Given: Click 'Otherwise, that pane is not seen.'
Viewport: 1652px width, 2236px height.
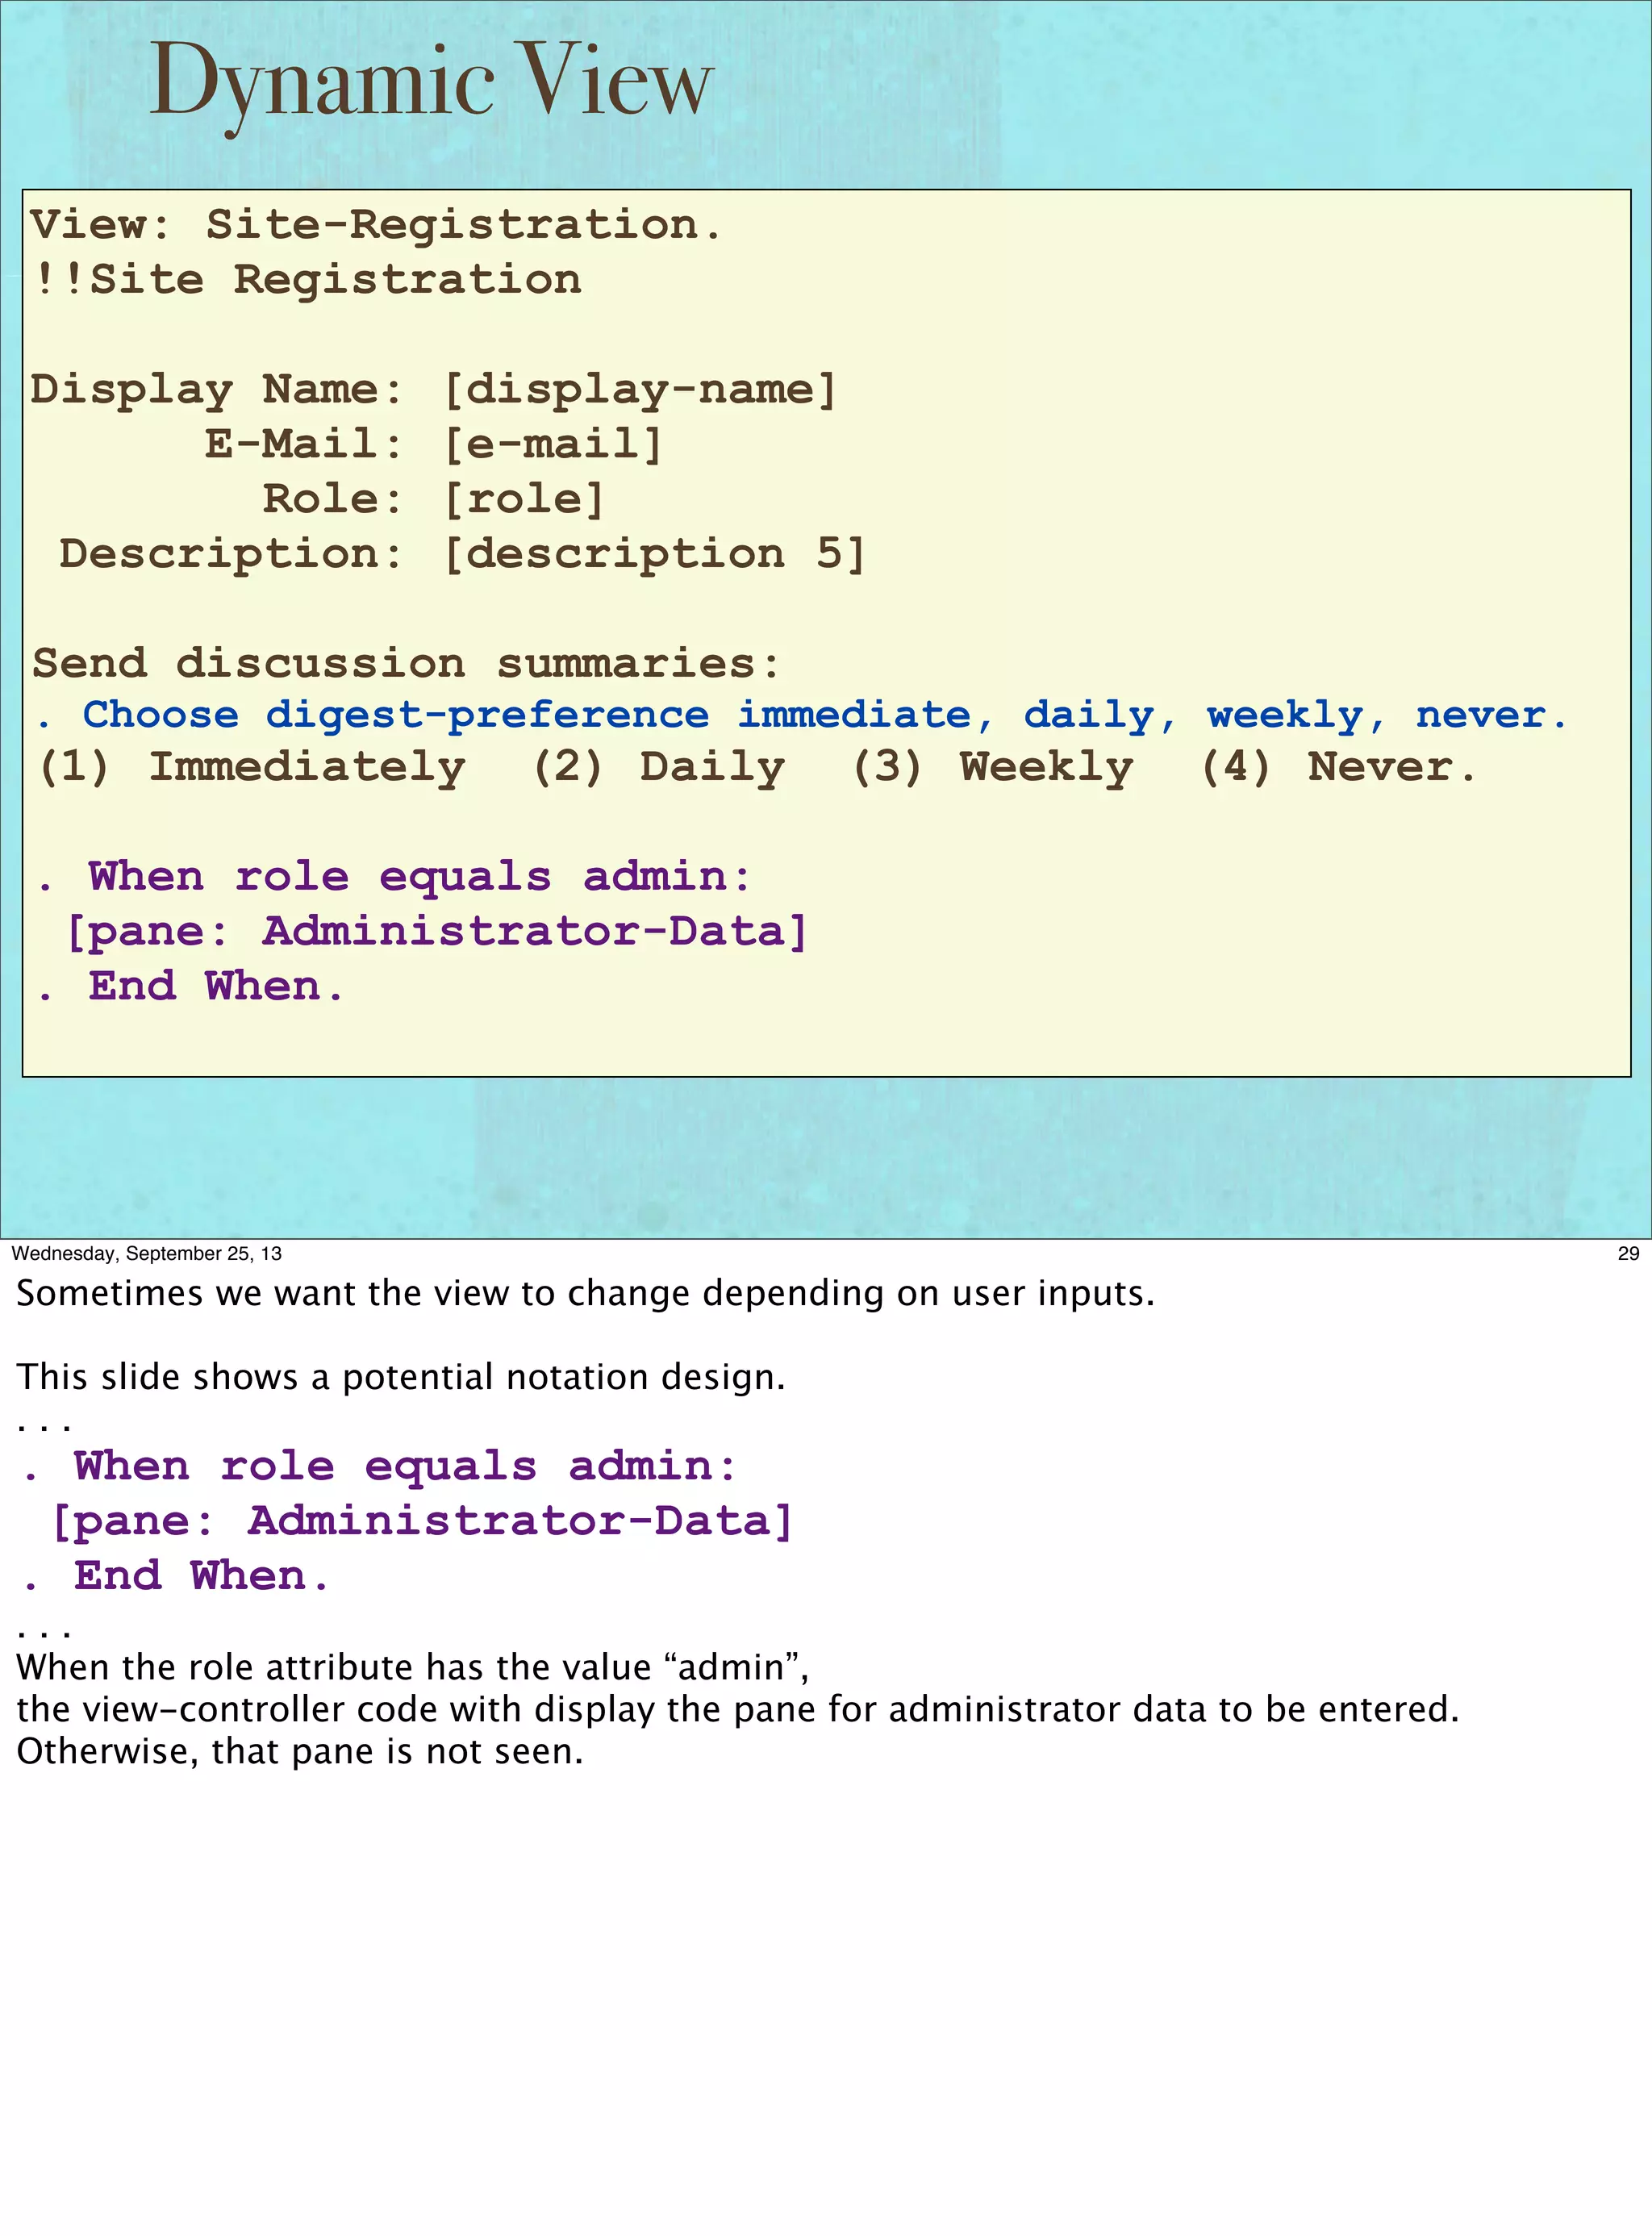Looking at the screenshot, I should pos(299,1752).
